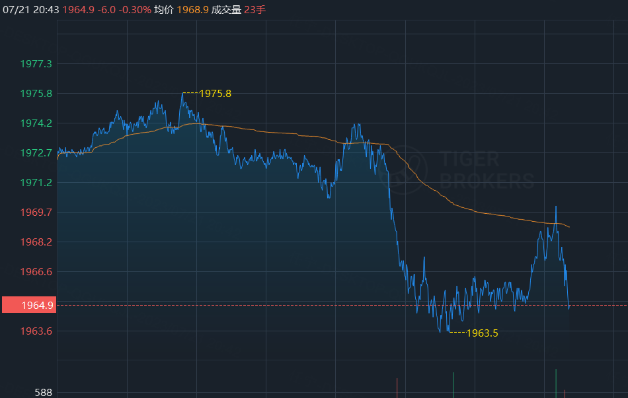The height and width of the screenshot is (398, 628).
Task: Click y-axis label 1968.2
Action: pyautogui.click(x=36, y=242)
